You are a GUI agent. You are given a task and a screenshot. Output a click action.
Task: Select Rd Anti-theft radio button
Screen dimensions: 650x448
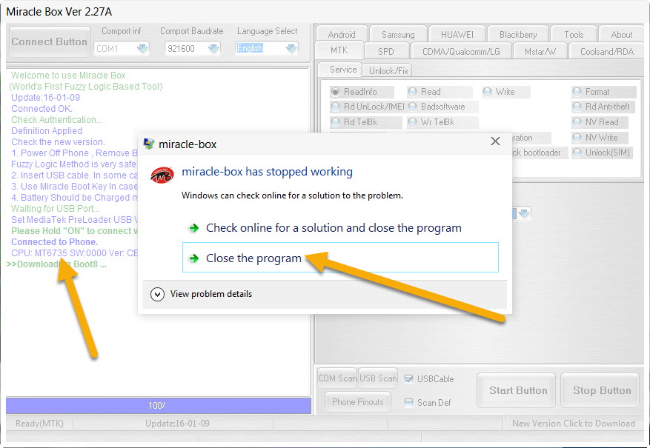pos(577,107)
